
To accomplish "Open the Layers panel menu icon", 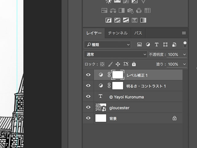I will [184, 33].
